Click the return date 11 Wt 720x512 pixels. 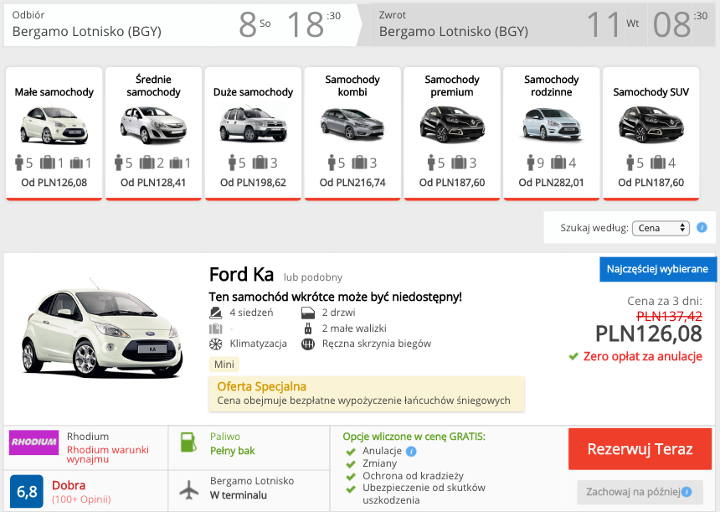point(613,24)
